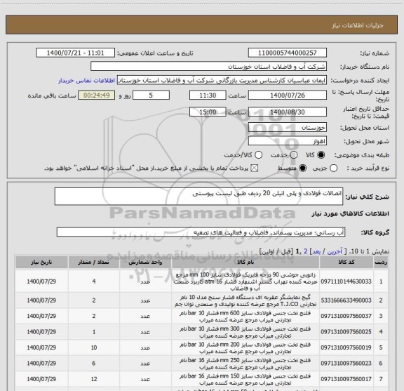The image size is (404, 391).
Task: Click the 200 mm flange item name
Action: (245, 348)
